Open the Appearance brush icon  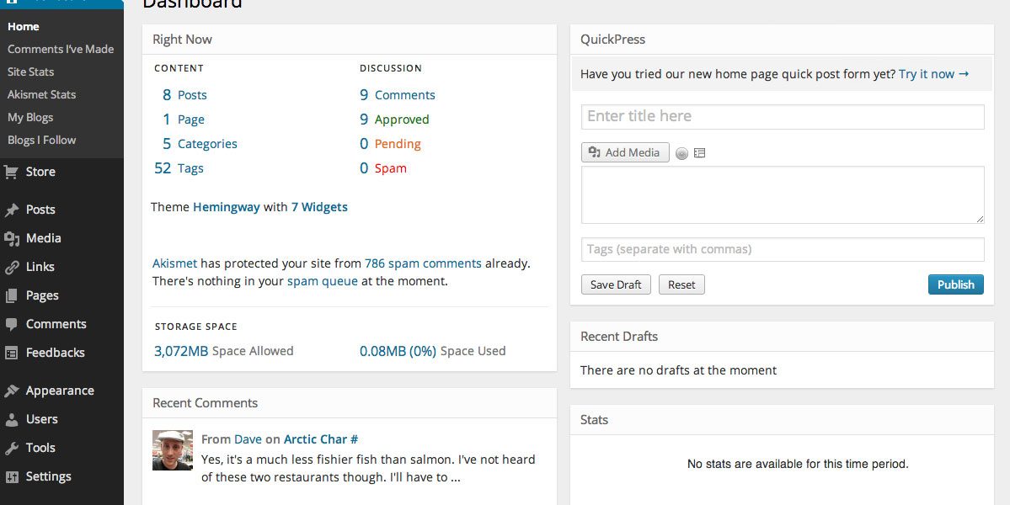[11, 391]
